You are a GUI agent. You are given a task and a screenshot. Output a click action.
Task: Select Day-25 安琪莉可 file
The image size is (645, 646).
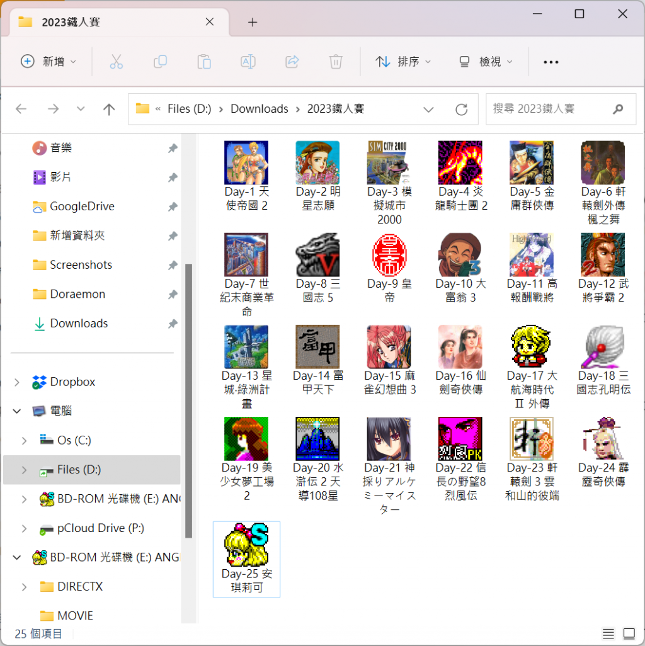pyautogui.click(x=246, y=558)
